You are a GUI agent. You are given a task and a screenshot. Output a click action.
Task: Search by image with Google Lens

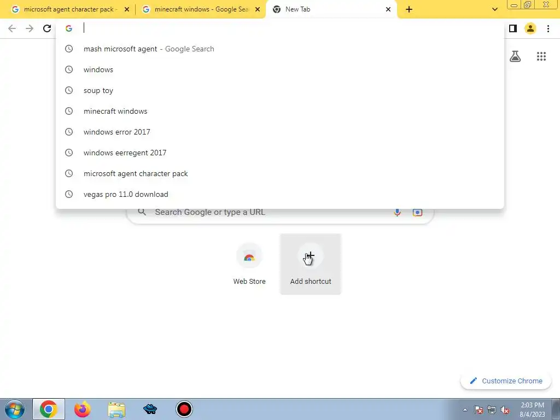point(417,212)
